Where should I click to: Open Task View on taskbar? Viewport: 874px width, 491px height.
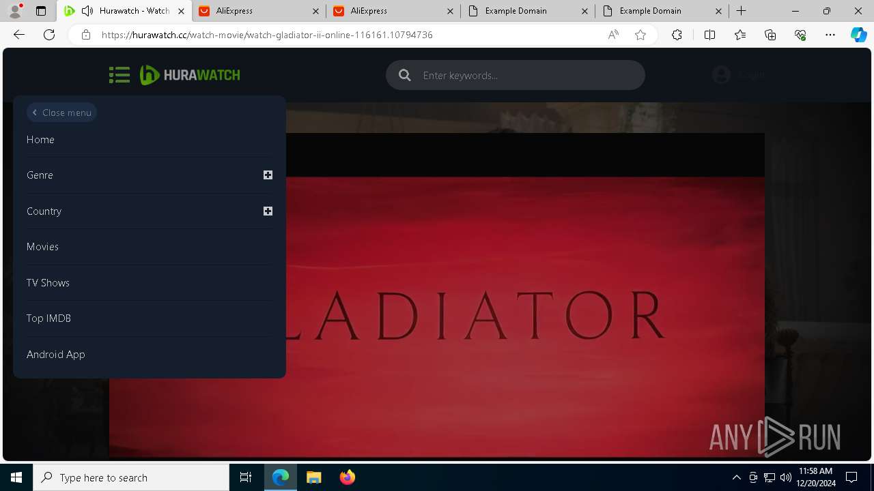point(246,477)
